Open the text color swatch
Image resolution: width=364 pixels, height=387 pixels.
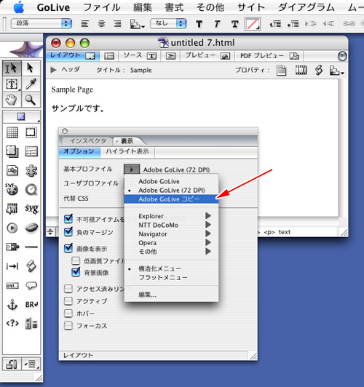(x=253, y=24)
